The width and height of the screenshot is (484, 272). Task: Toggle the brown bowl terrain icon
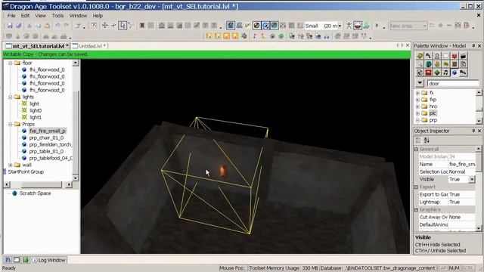pyautogui.click(x=358, y=26)
